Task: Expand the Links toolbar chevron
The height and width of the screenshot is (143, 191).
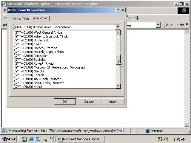Action: coord(187,24)
